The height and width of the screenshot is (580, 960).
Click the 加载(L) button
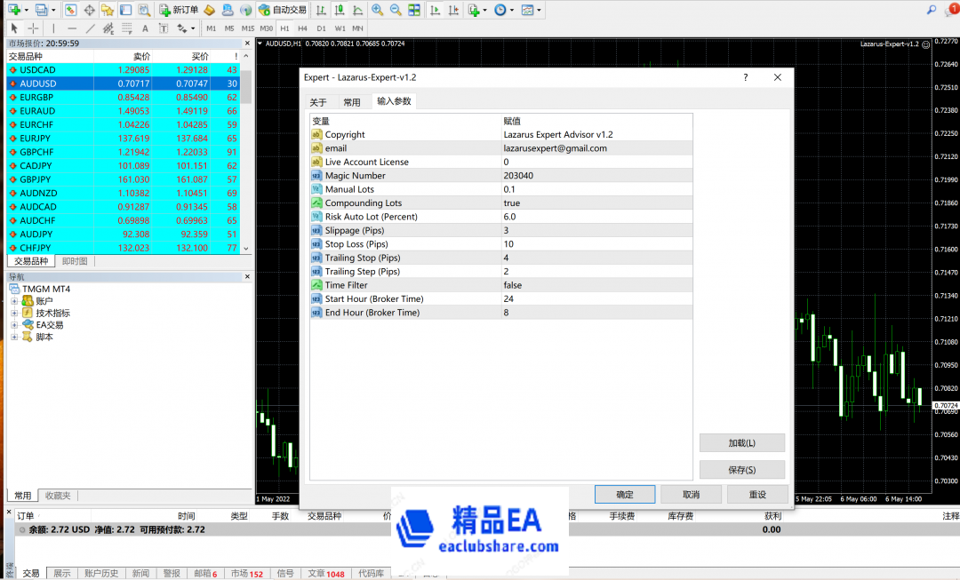(x=742, y=443)
